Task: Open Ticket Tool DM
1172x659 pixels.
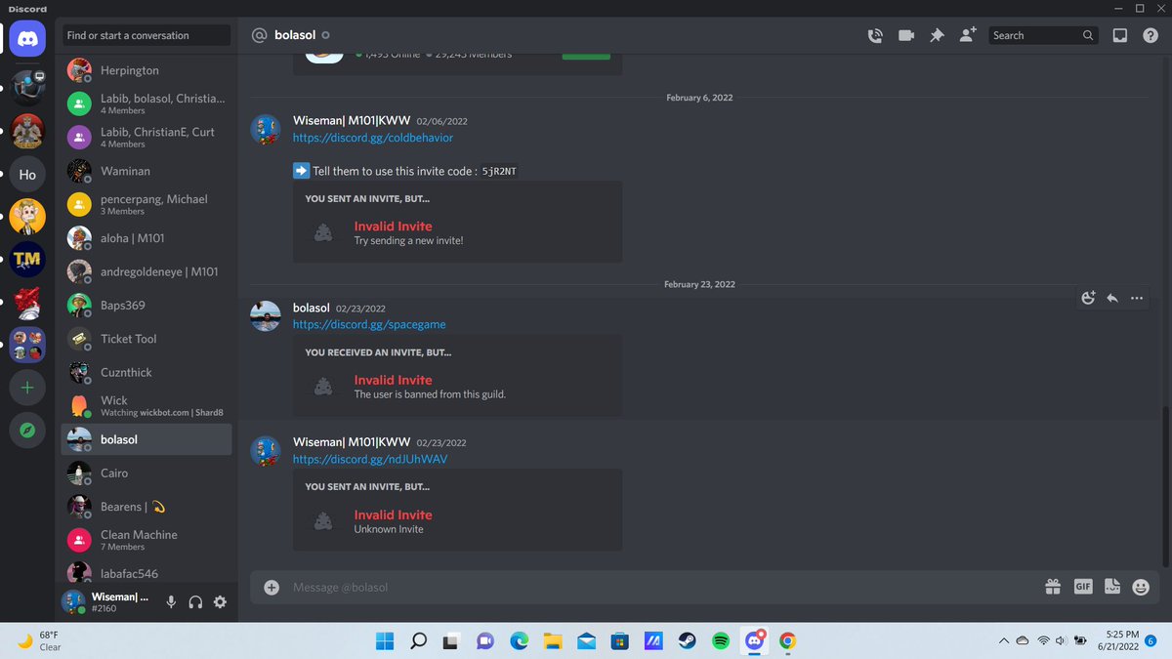Action: point(146,339)
